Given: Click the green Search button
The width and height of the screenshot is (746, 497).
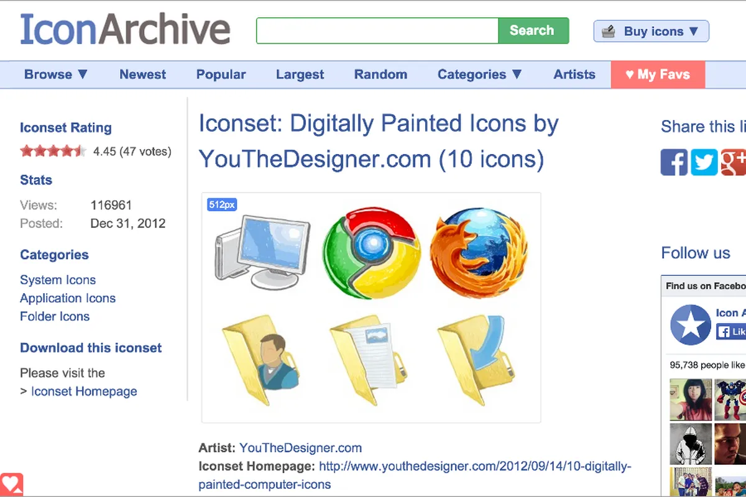Looking at the screenshot, I should (533, 30).
